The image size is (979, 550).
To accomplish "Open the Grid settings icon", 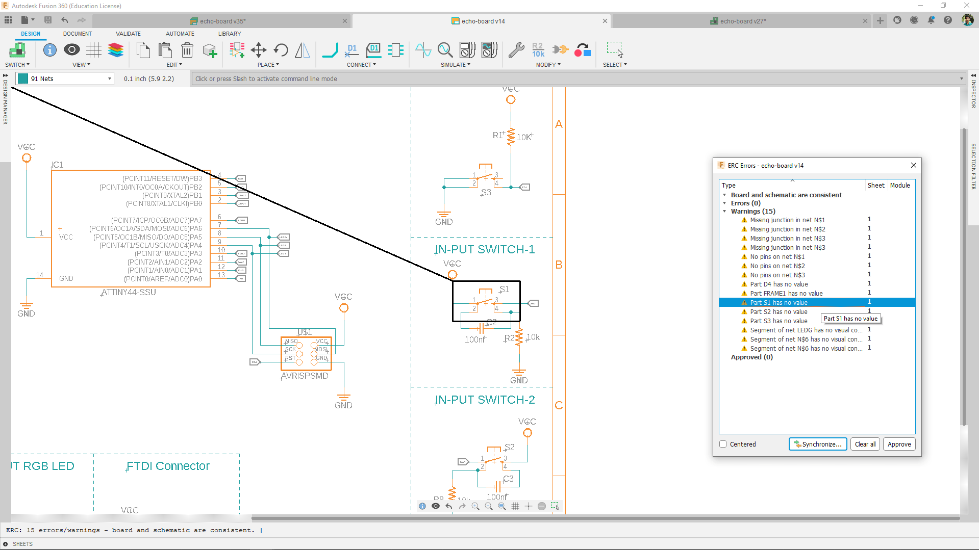I will click(x=94, y=50).
